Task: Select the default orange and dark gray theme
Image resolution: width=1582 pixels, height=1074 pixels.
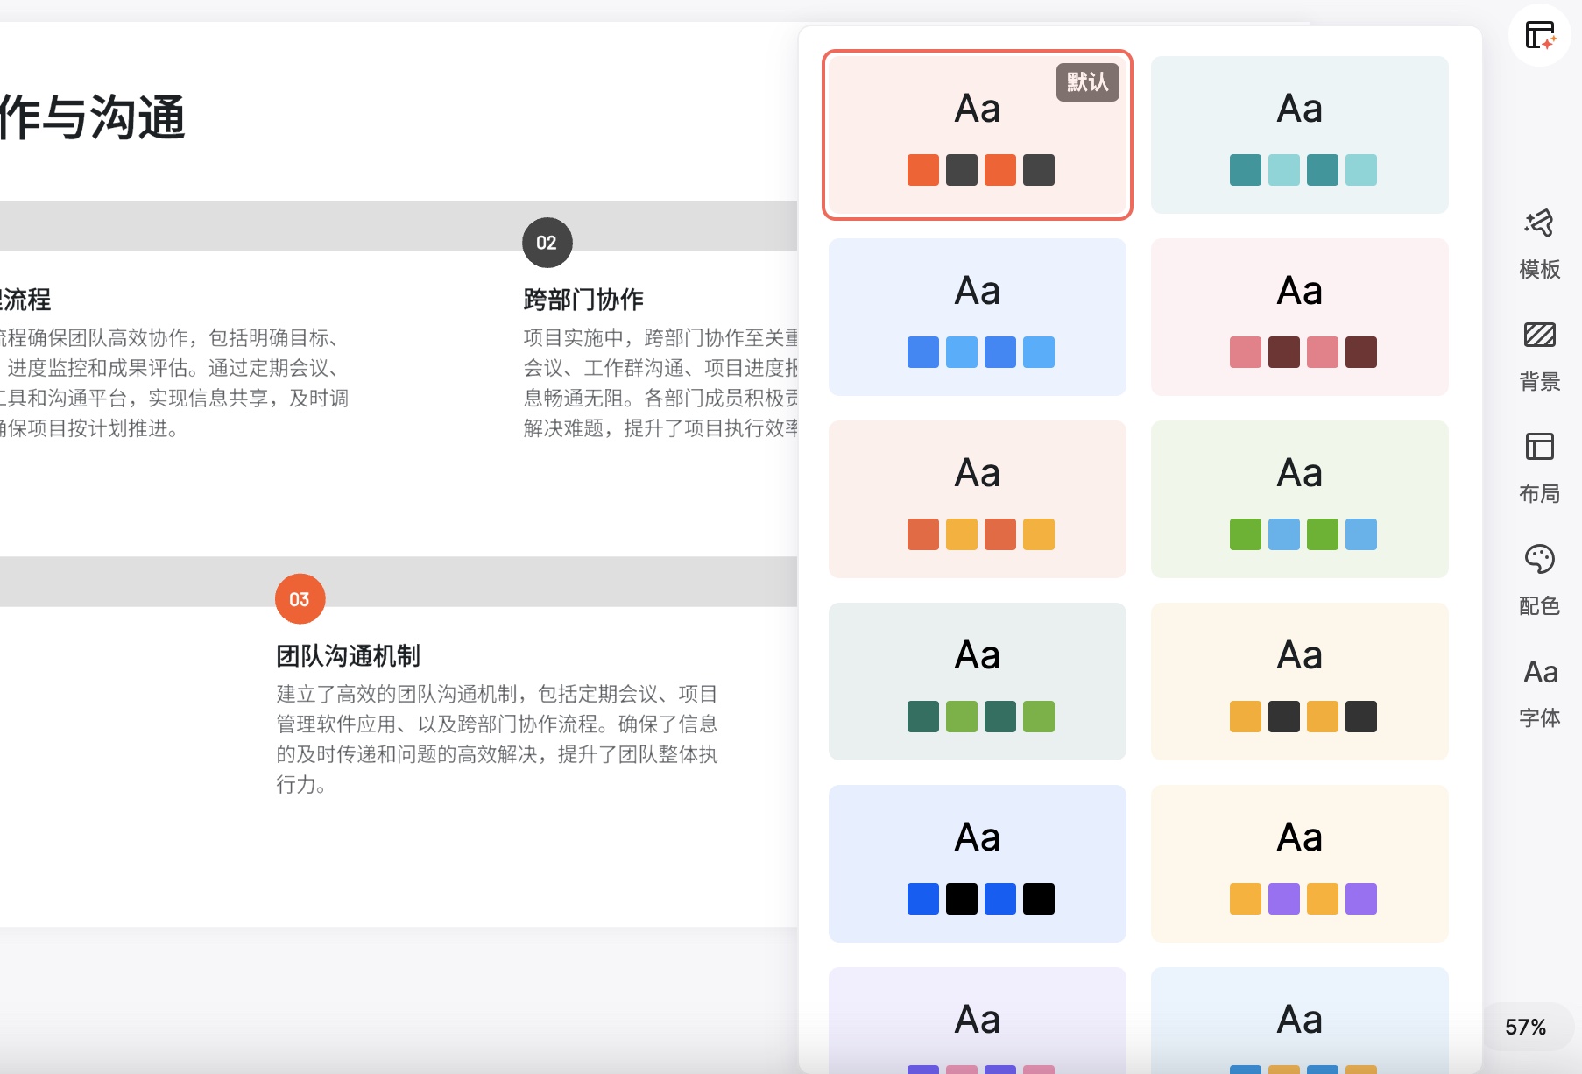Action: [x=978, y=135]
